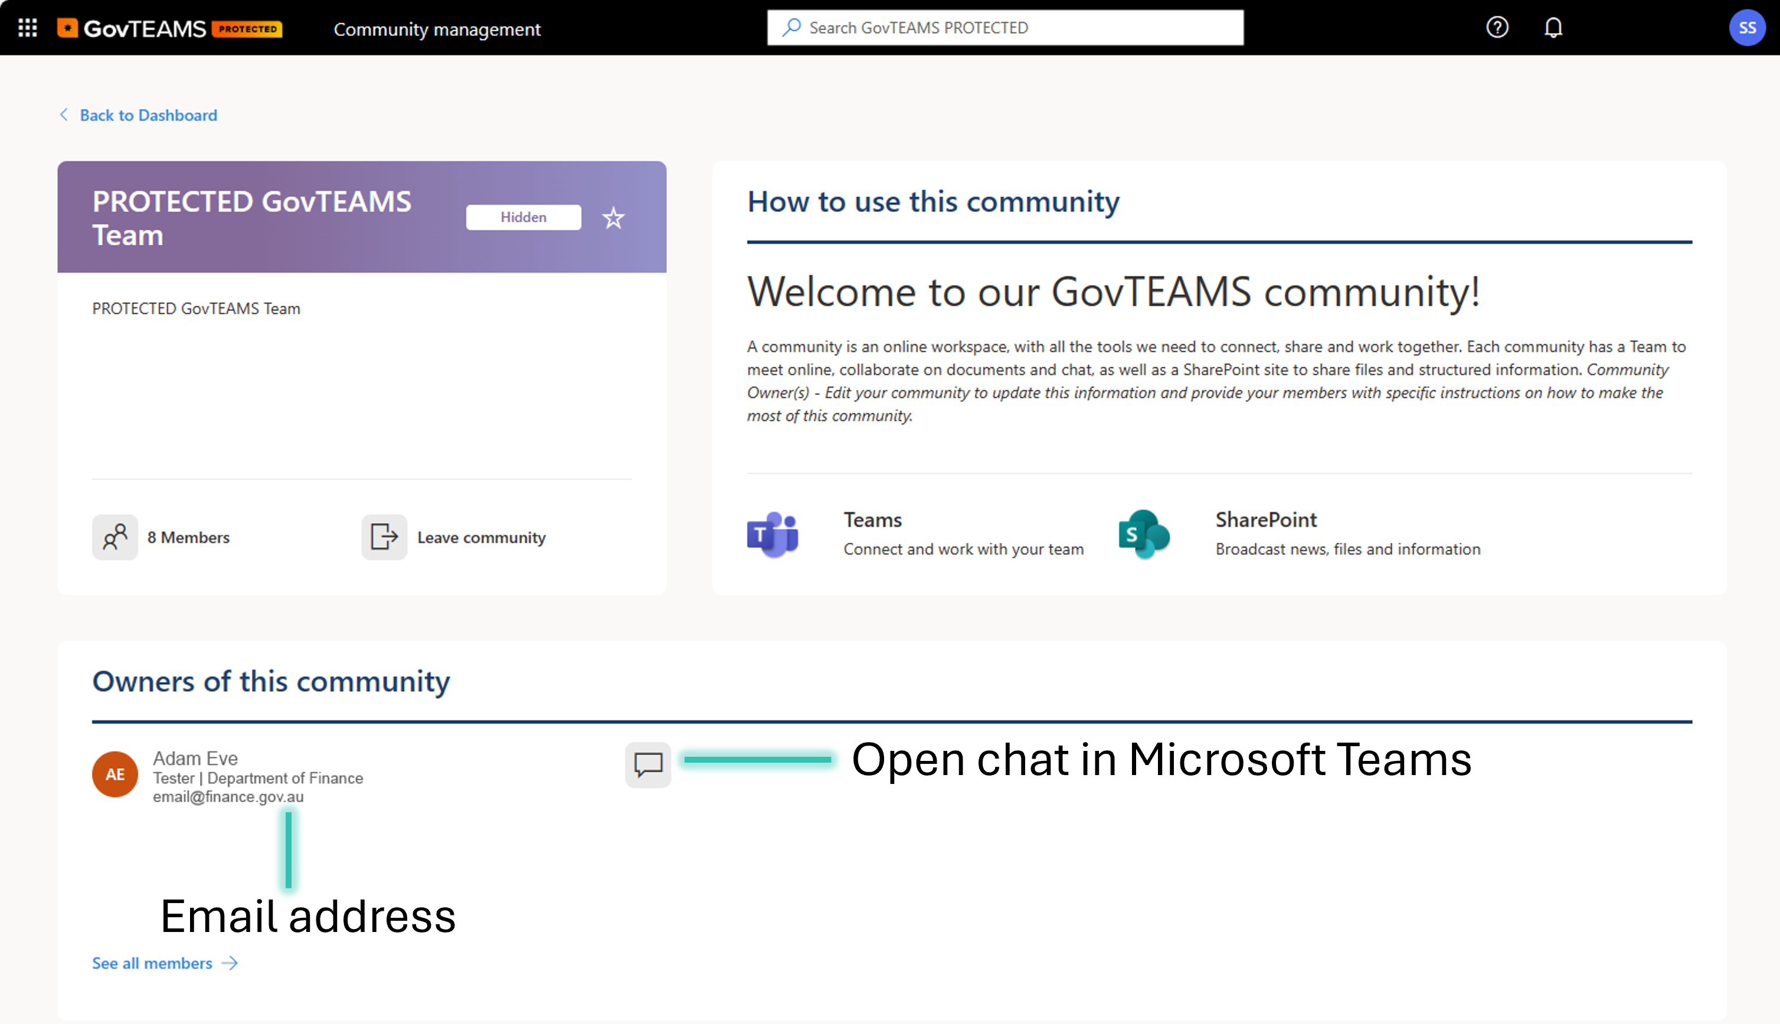1780x1024 pixels.
Task: Click the 'Welcome to our GovTEAMS community!' heading
Action: [1114, 291]
